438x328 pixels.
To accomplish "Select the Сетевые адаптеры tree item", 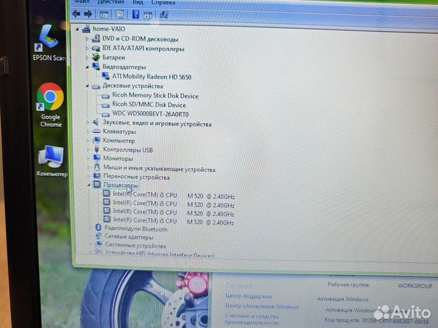I will click(129, 237).
